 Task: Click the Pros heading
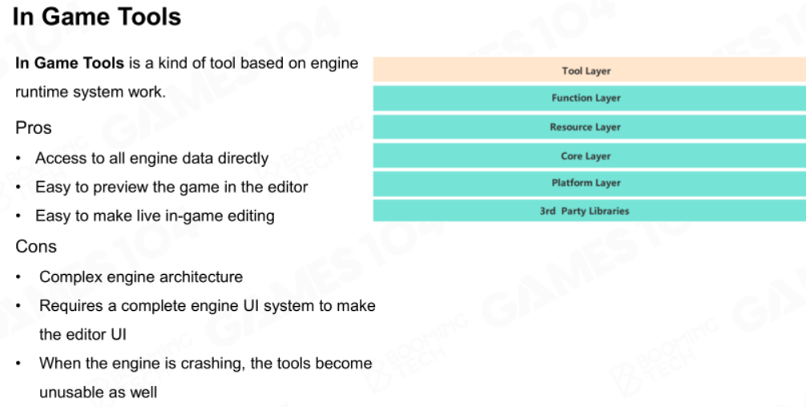34,127
